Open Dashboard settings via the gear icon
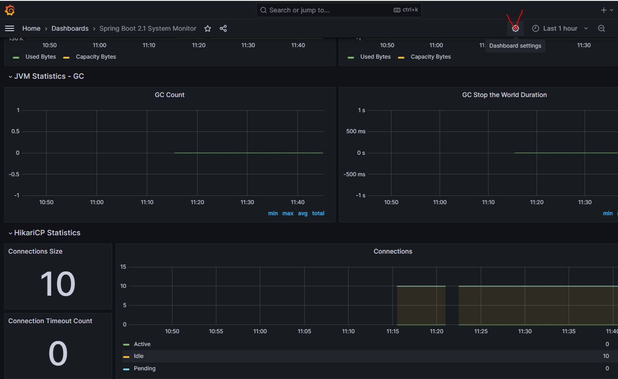This screenshot has height=379, width=618. [x=516, y=28]
